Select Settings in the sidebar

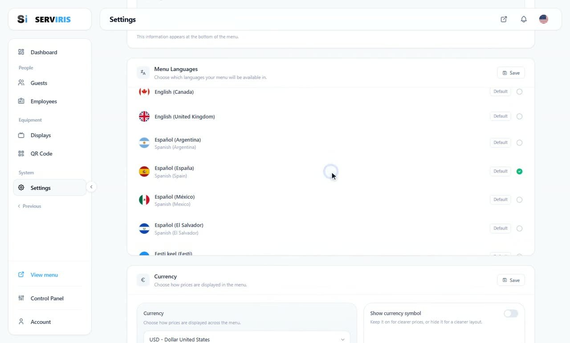pos(50,188)
